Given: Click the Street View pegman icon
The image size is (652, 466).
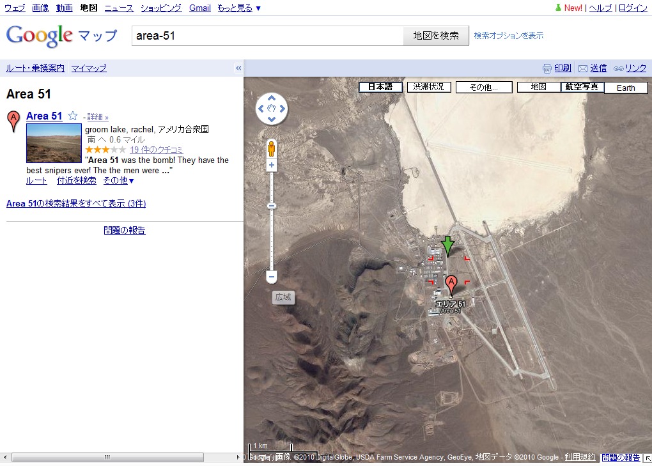Looking at the screenshot, I should 272,149.
